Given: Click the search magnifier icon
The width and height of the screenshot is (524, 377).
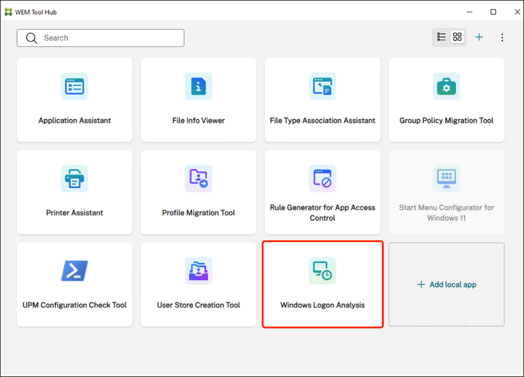Looking at the screenshot, I should click(32, 38).
